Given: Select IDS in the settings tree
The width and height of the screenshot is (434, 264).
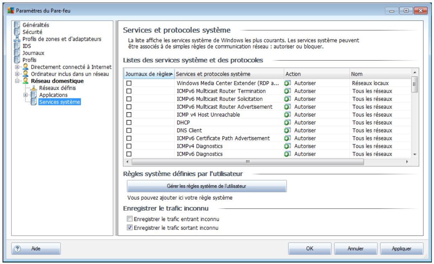Looking at the screenshot, I should coord(26,45).
